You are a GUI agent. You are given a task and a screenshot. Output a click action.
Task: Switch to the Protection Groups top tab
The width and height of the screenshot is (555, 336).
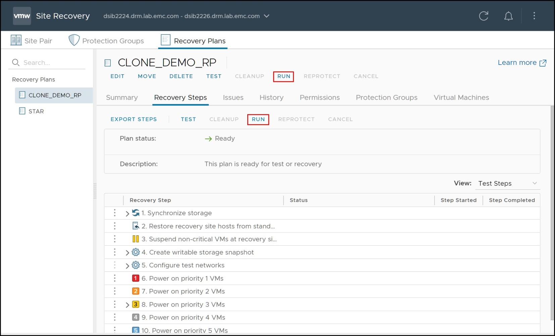click(106, 40)
